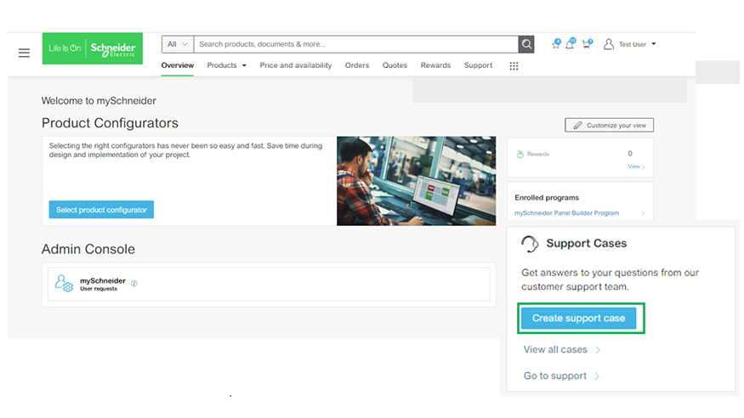Click the Support Cases headset icon

tap(530, 244)
